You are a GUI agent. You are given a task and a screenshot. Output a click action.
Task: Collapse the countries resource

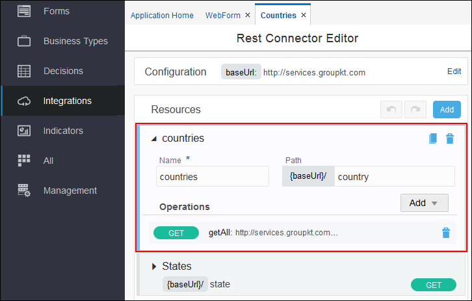pyautogui.click(x=154, y=138)
